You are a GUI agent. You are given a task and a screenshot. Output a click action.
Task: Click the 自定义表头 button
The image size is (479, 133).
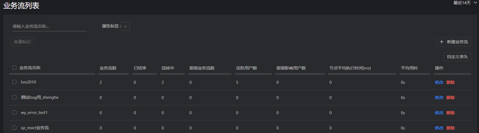[457, 57]
